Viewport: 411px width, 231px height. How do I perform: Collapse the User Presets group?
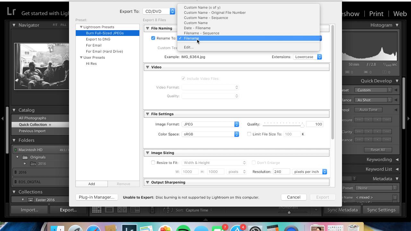click(81, 57)
